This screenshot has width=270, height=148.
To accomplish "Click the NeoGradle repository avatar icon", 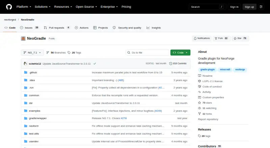I will pyautogui.click(x=23, y=38).
